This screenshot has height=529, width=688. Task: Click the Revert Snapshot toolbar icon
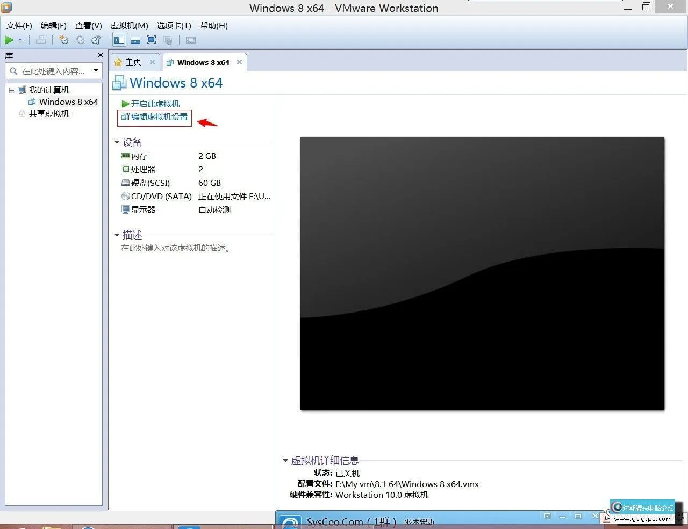(80, 40)
